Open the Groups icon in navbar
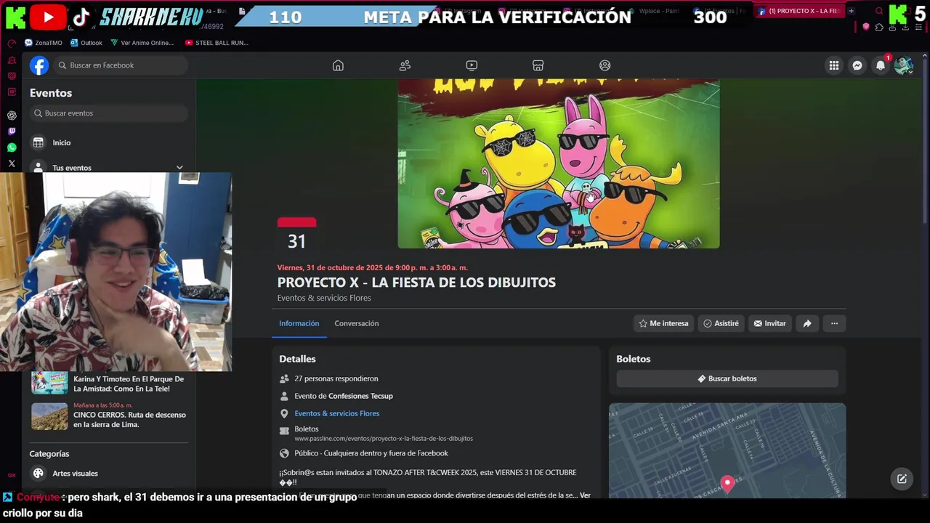The image size is (930, 523). coord(604,65)
